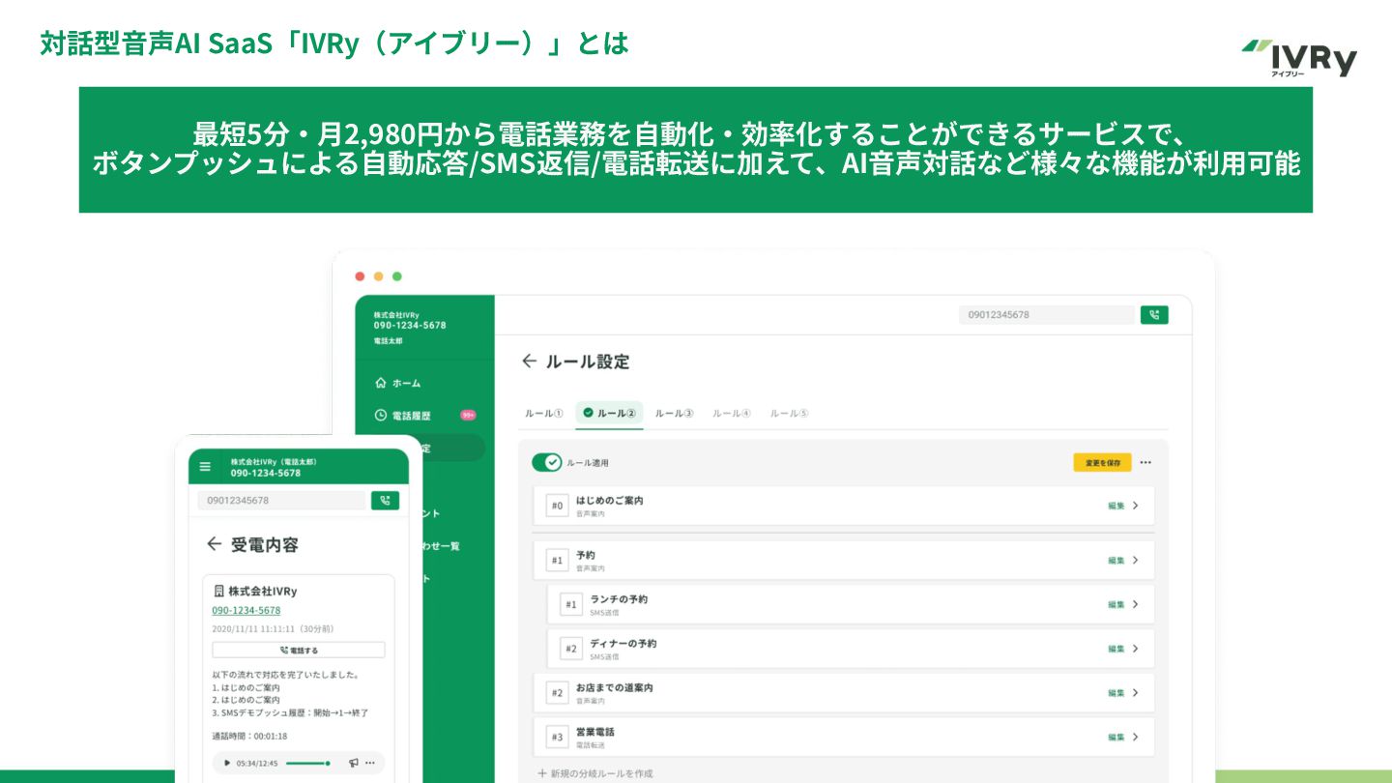Click the 通話時間：00:01:18 text

click(249, 736)
